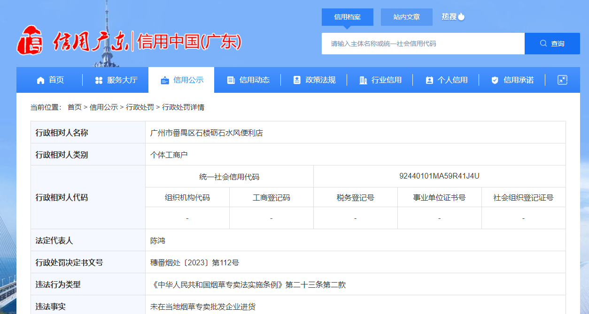Screen dimensions: 589x314
Task: Click the badge icon beside 政策法规
Action: (297, 80)
